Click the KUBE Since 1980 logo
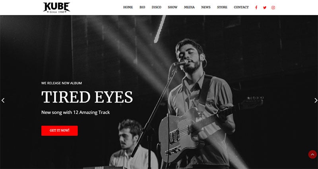The image size is (318, 169). click(56, 8)
